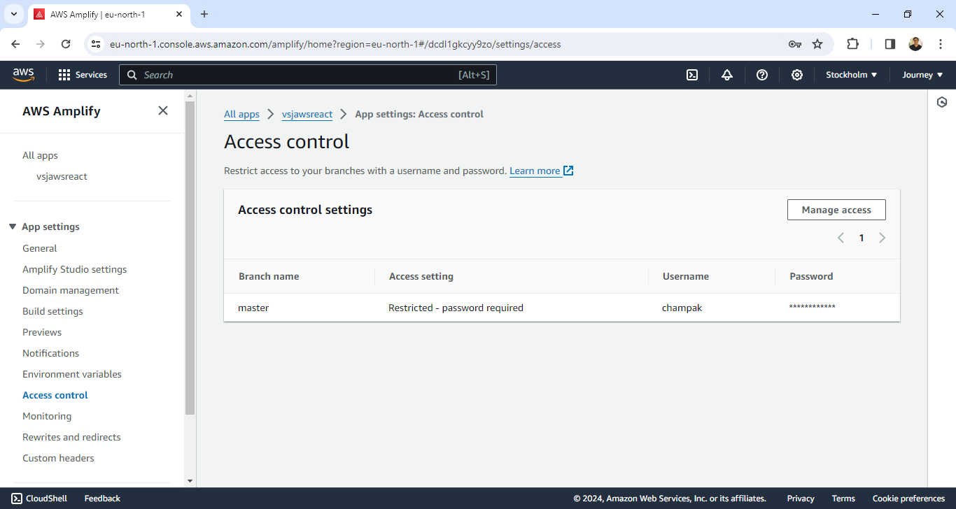Go to previous page of access settings
Image resolution: width=956 pixels, height=509 pixels.
[841, 238]
